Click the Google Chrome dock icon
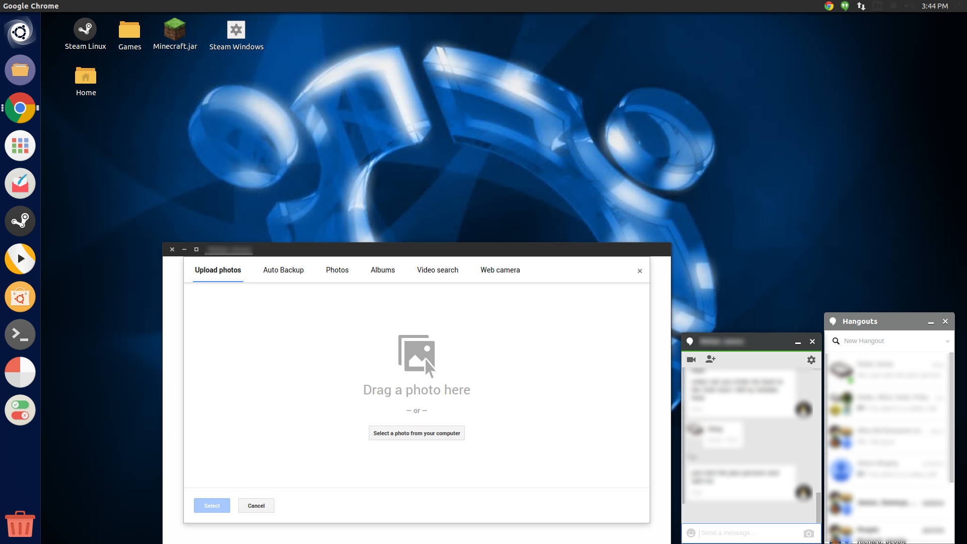 [19, 108]
